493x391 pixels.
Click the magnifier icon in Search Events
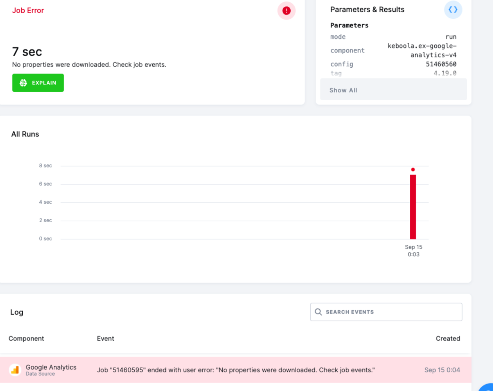(x=318, y=312)
